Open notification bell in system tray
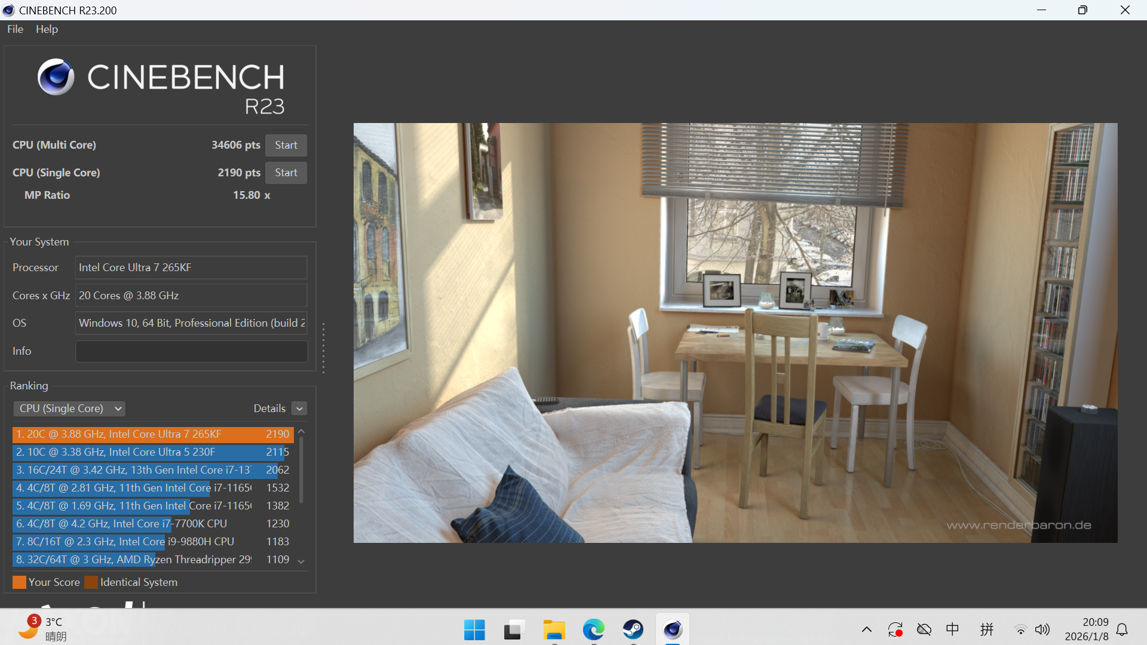Viewport: 1147px width, 645px height. 1122,629
